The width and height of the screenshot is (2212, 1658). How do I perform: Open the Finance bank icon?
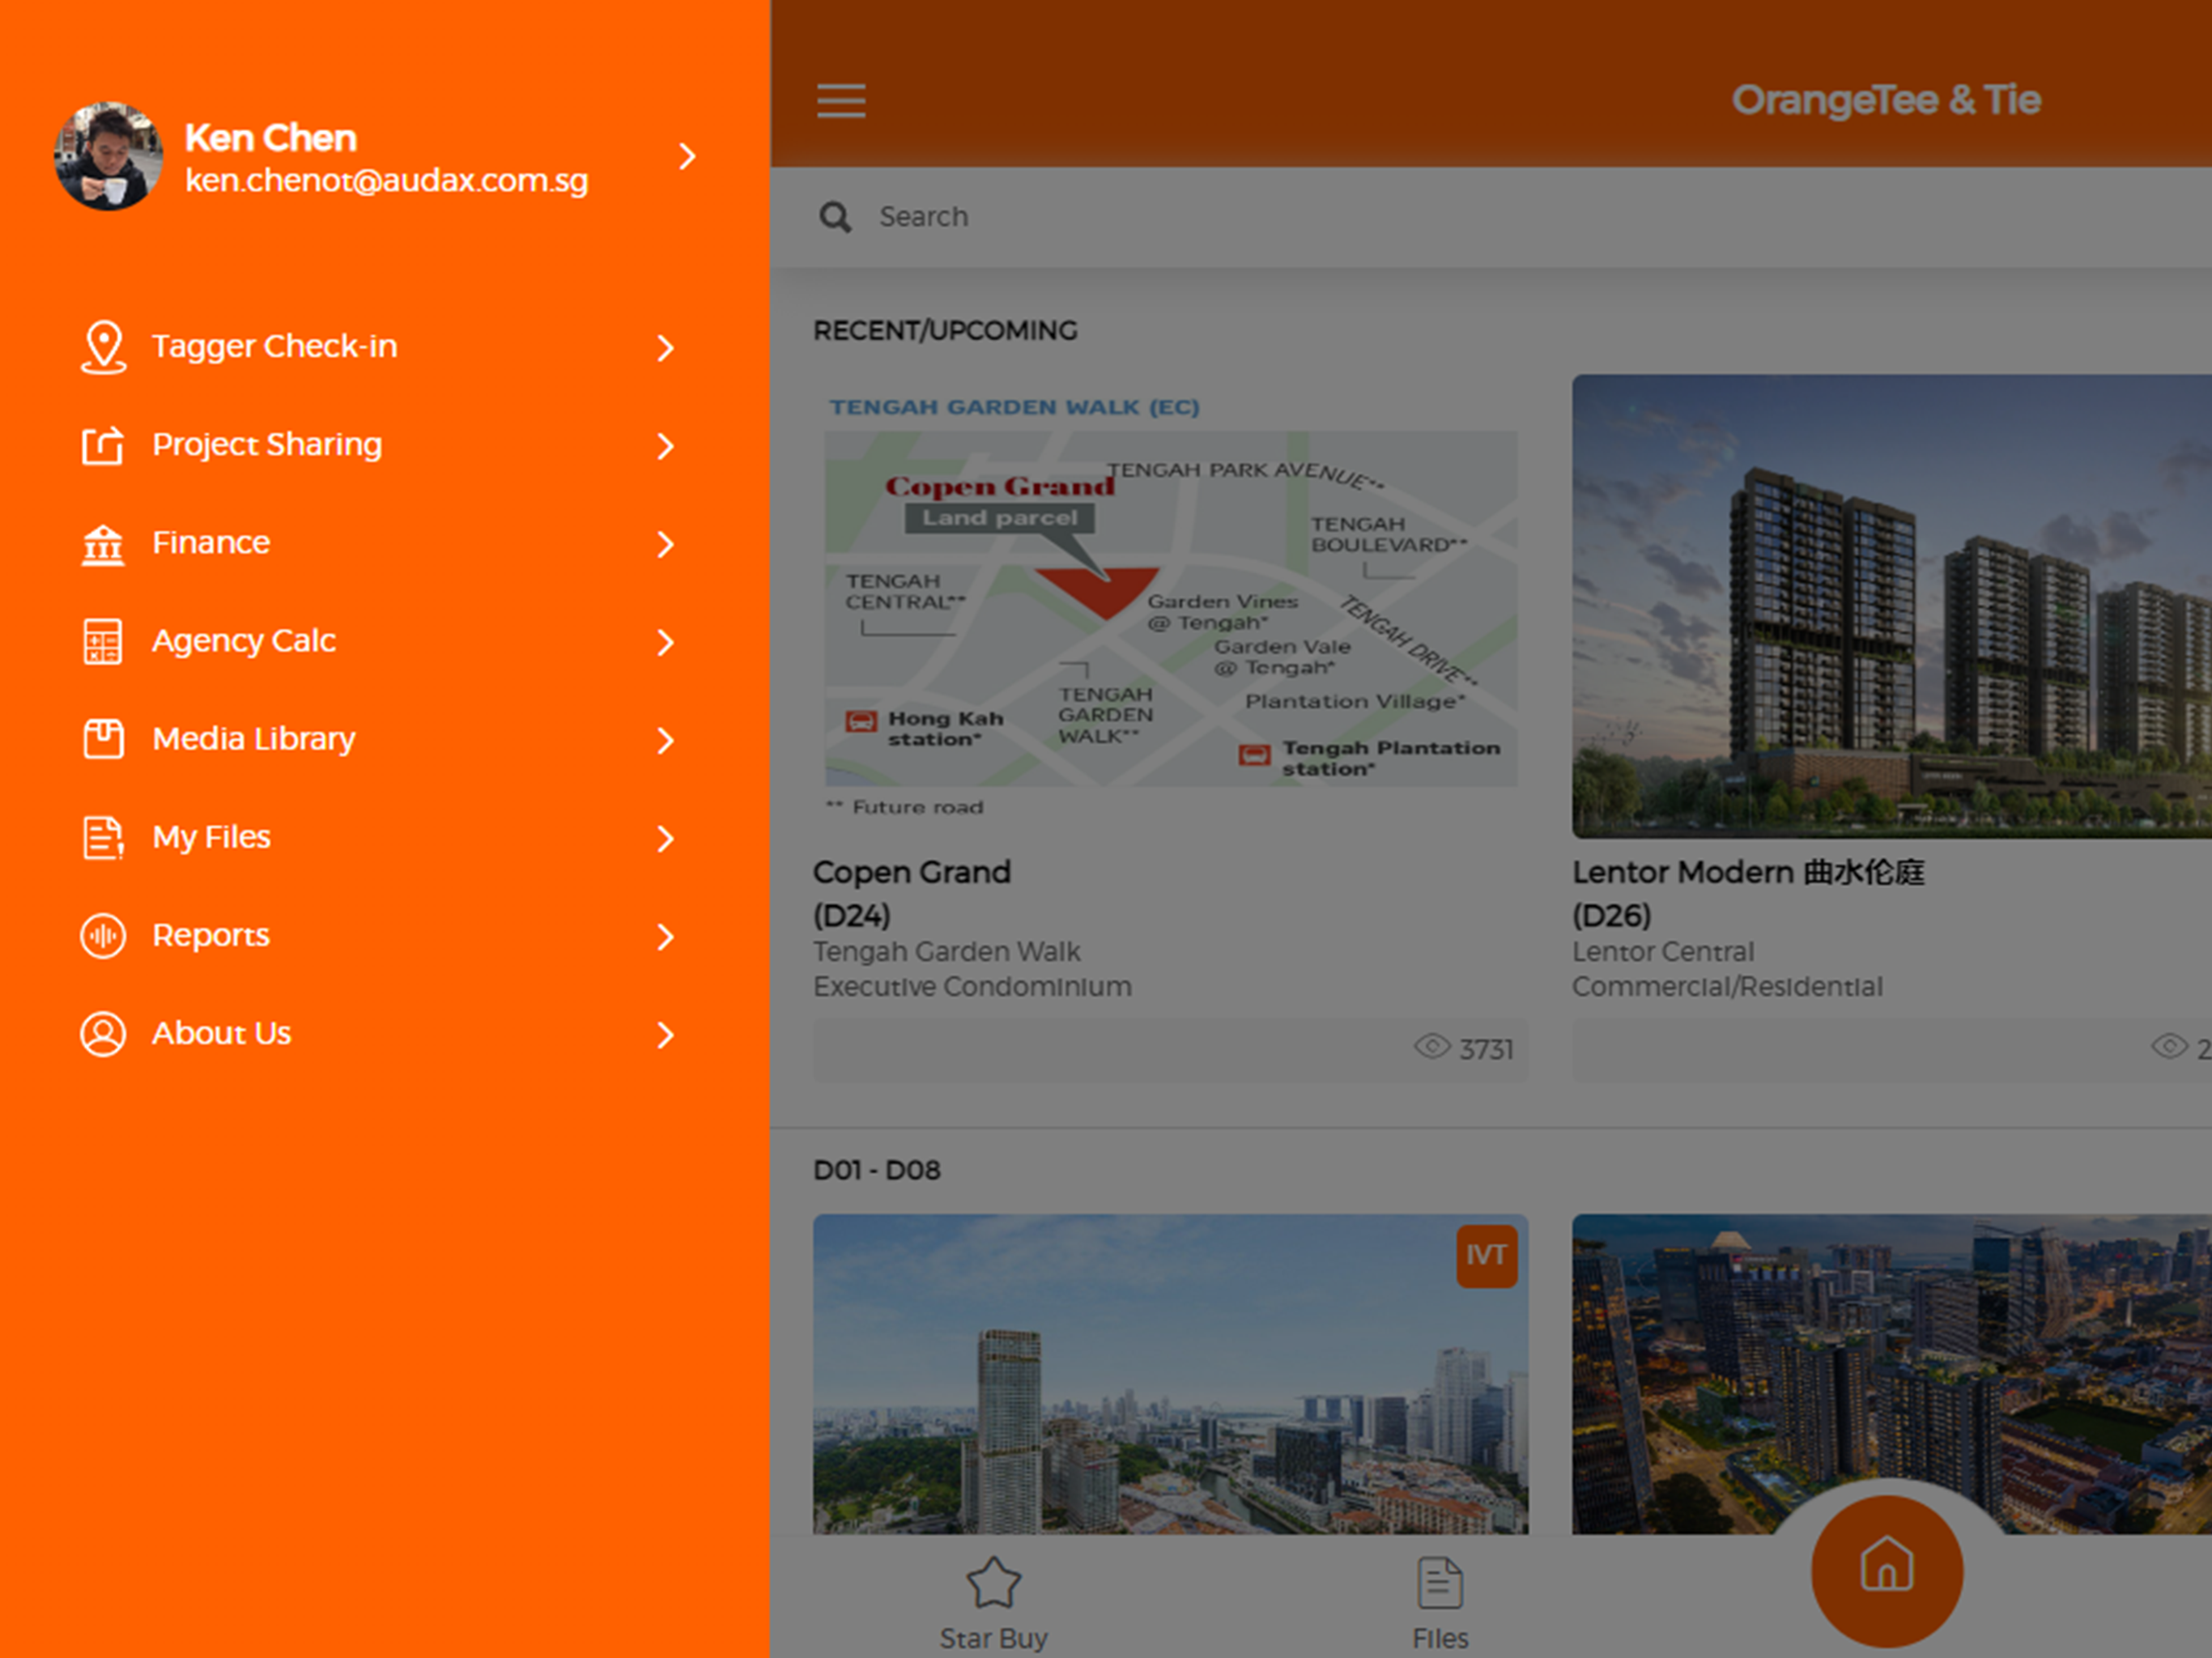[103, 543]
